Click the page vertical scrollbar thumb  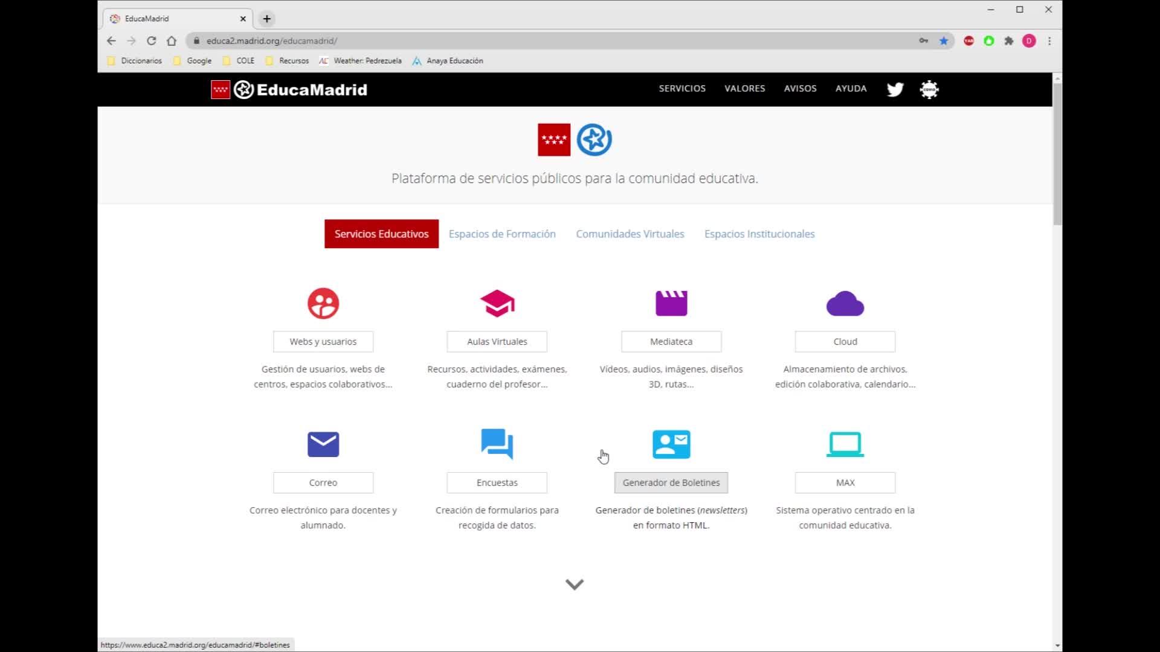(x=1057, y=154)
